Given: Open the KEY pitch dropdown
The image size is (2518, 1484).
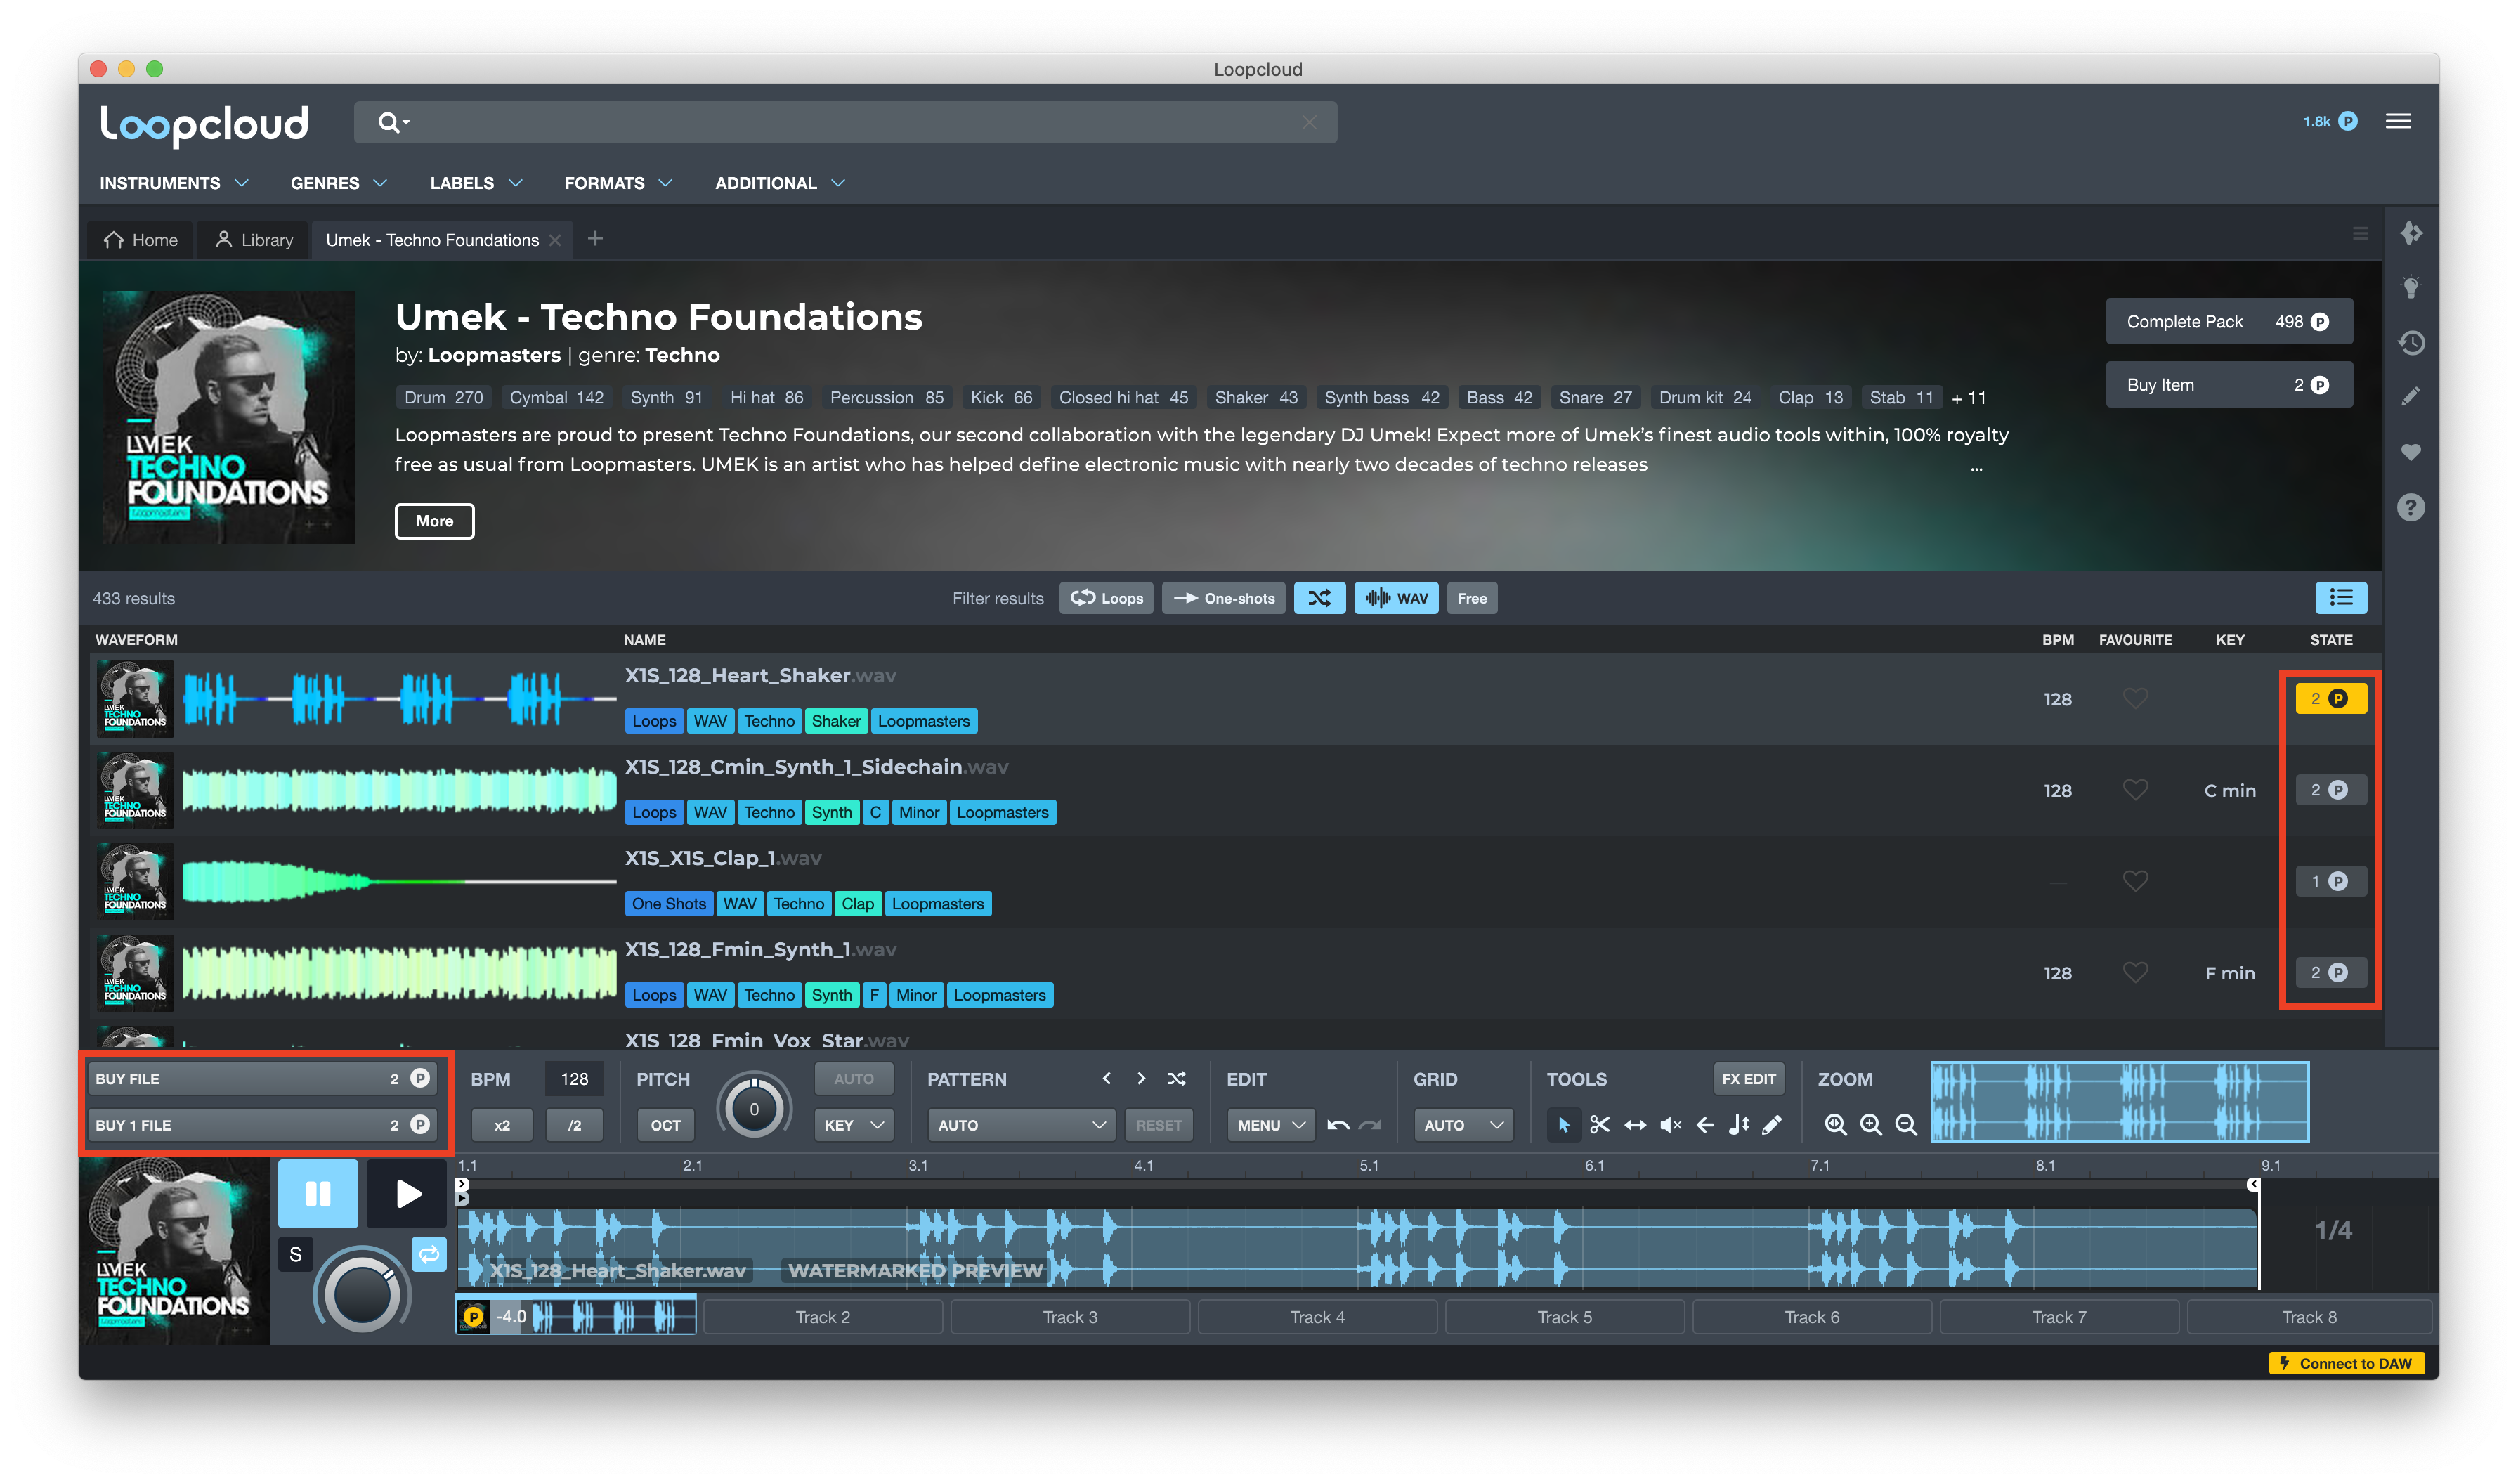Looking at the screenshot, I should [853, 1125].
